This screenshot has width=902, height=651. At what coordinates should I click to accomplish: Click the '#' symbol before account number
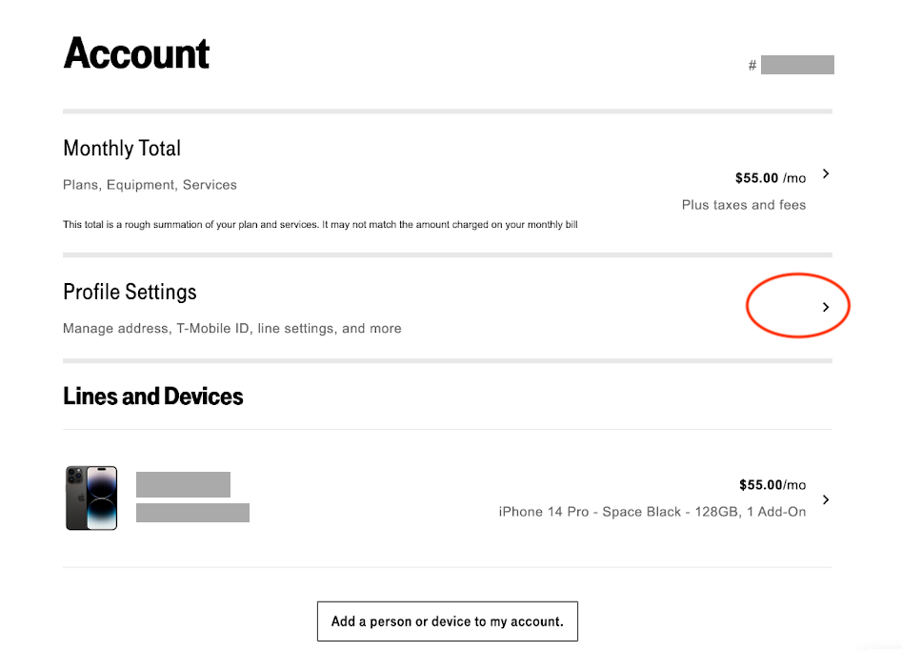(x=752, y=66)
